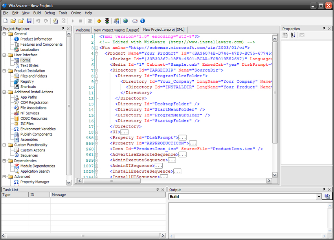The height and width of the screenshot is (240, 334).
Task: Click the save output icon beside Build dropdown
Action: pos(327,196)
